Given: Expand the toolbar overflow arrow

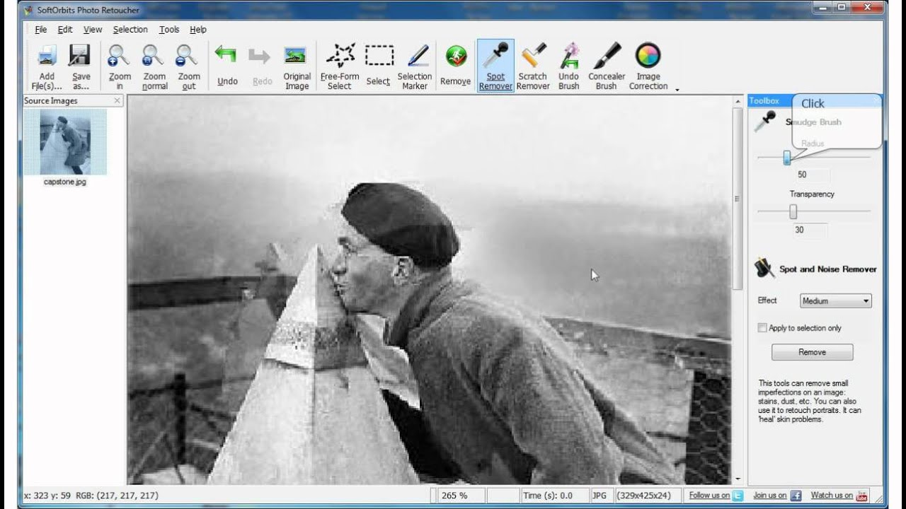Looking at the screenshot, I should pos(677,90).
